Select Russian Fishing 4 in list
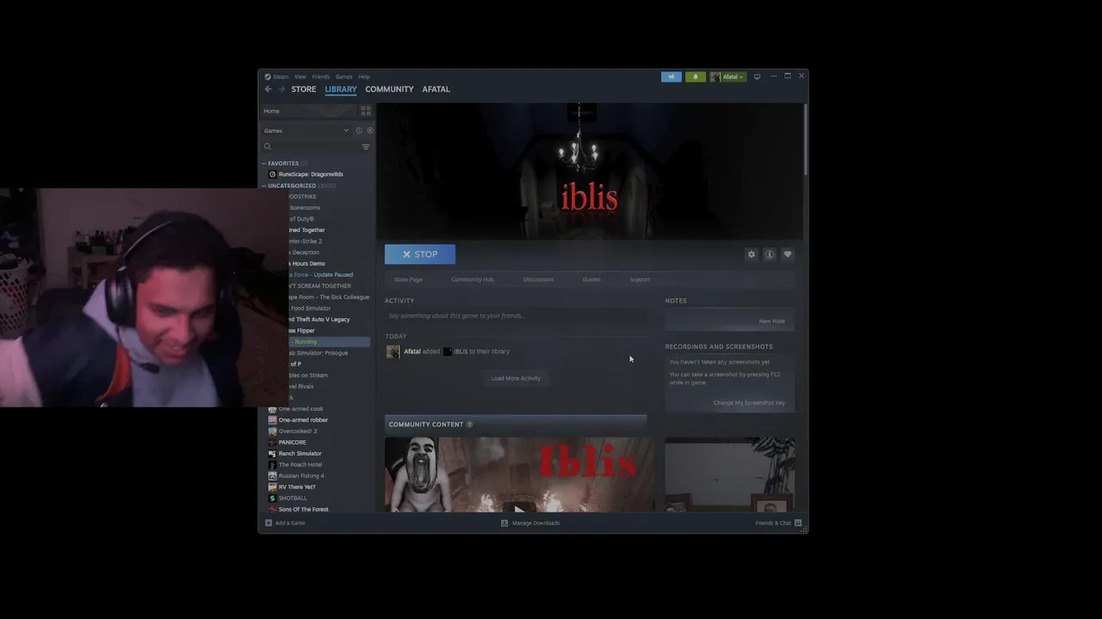The height and width of the screenshot is (619, 1102). click(x=301, y=476)
